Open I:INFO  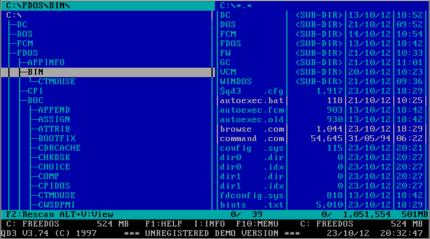tap(209, 224)
